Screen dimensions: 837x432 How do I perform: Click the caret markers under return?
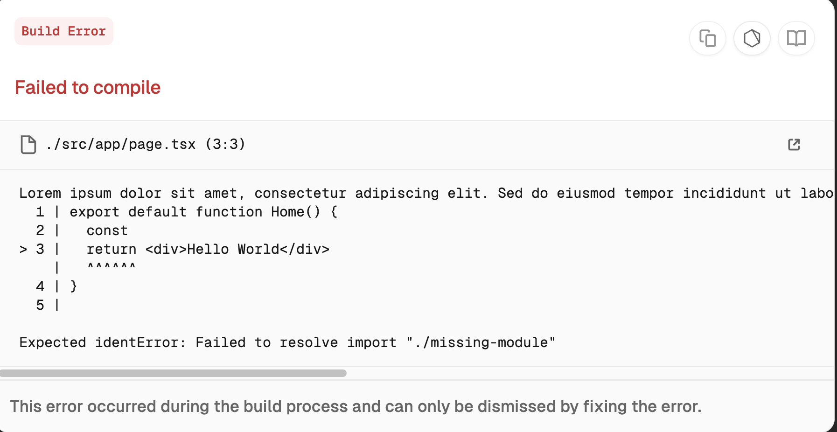coord(112,267)
